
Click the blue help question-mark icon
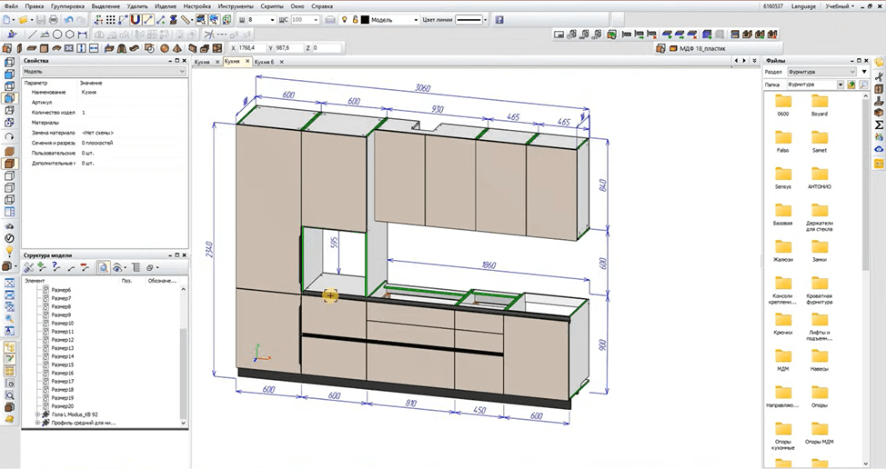point(499,20)
